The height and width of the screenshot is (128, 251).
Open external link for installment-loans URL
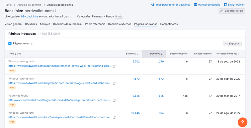(114, 117)
